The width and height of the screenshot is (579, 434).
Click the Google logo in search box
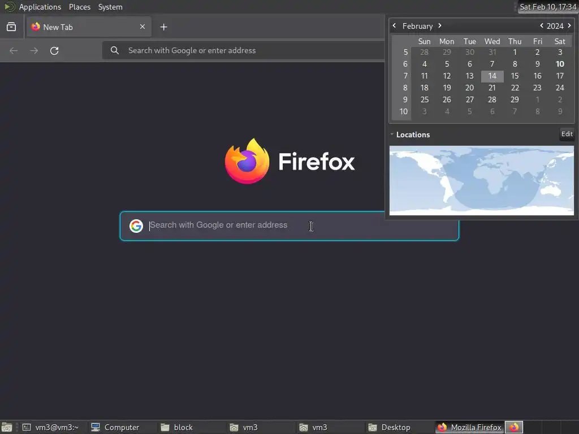coord(136,226)
